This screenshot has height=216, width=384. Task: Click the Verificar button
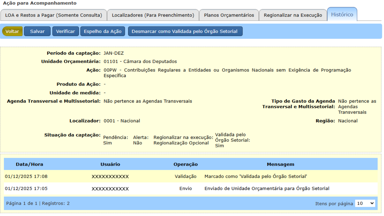click(x=65, y=31)
